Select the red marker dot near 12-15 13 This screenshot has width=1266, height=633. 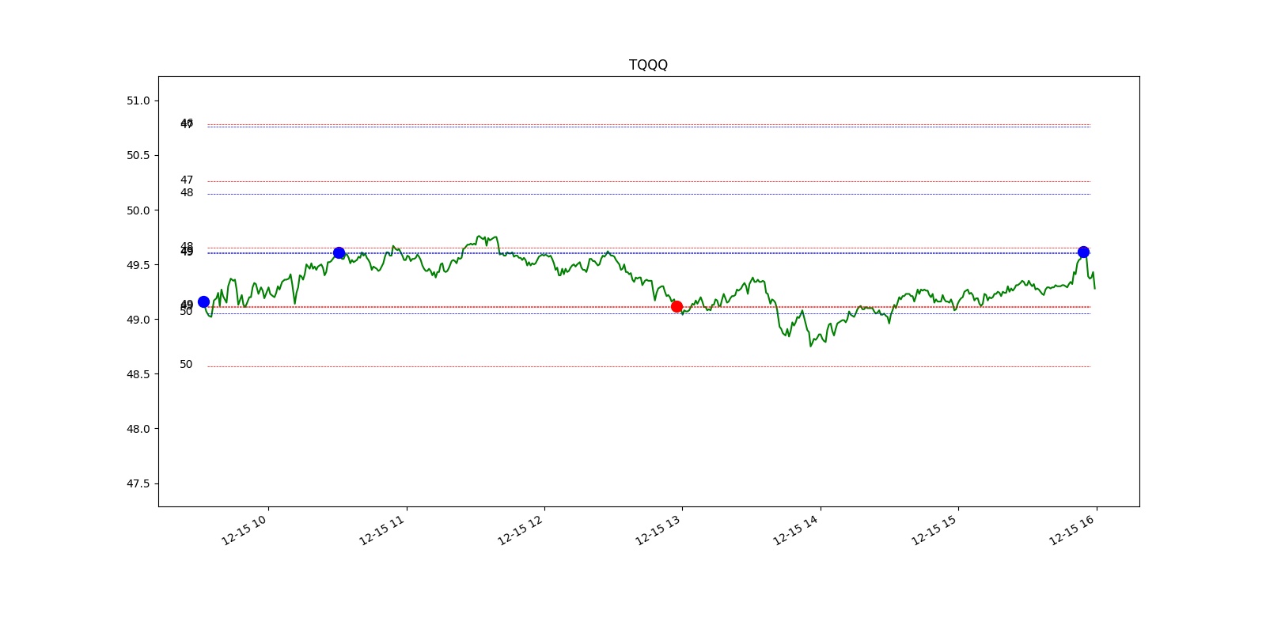coord(677,306)
